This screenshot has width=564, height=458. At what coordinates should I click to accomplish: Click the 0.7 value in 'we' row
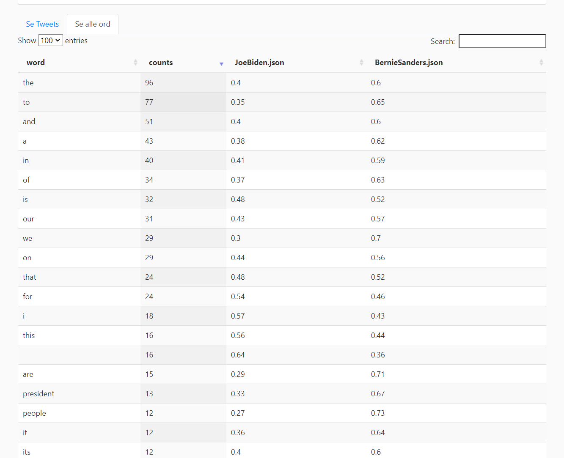[376, 238]
